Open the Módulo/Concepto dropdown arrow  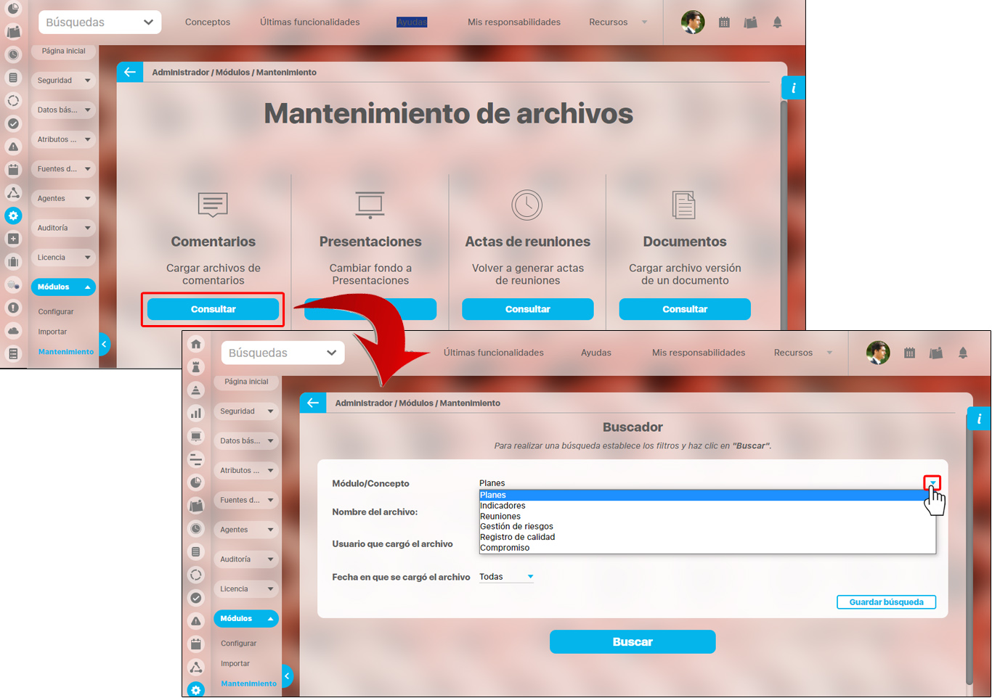tap(932, 483)
